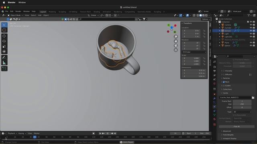The height and width of the screenshot is (144, 257).
Task: Open the cache Type dropdown
Action: click(242, 112)
